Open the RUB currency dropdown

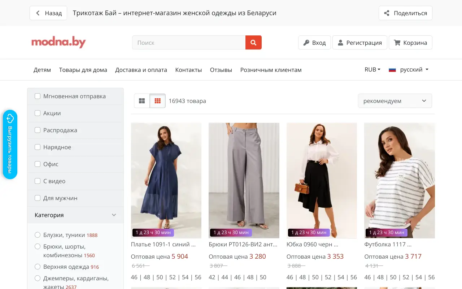[372, 70]
